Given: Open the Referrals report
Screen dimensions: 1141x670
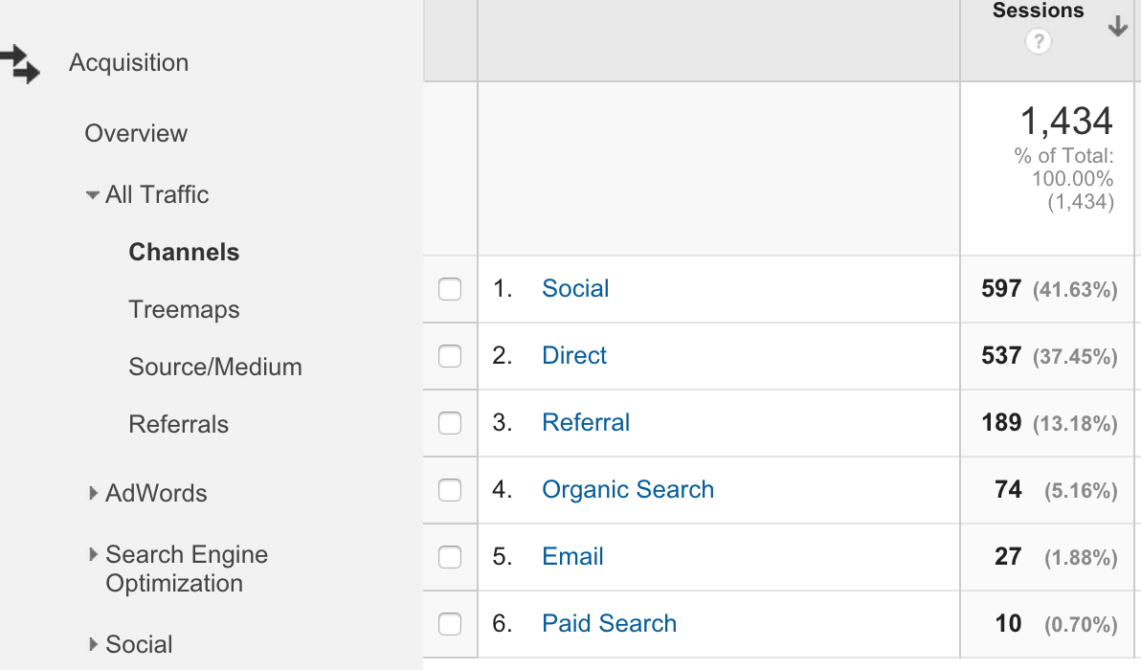Looking at the screenshot, I should [x=178, y=424].
